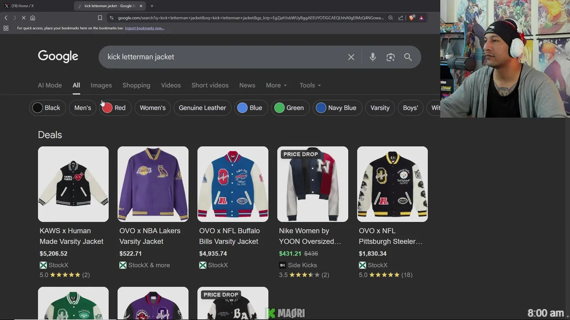The width and height of the screenshot is (570, 320).
Task: View site settings icon in address bar
Action: (x=111, y=18)
